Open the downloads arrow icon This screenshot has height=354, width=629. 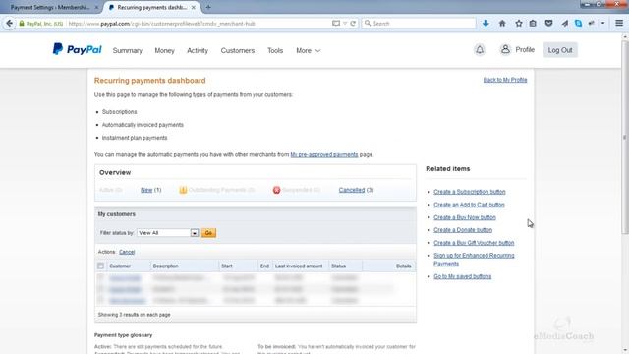point(486,24)
